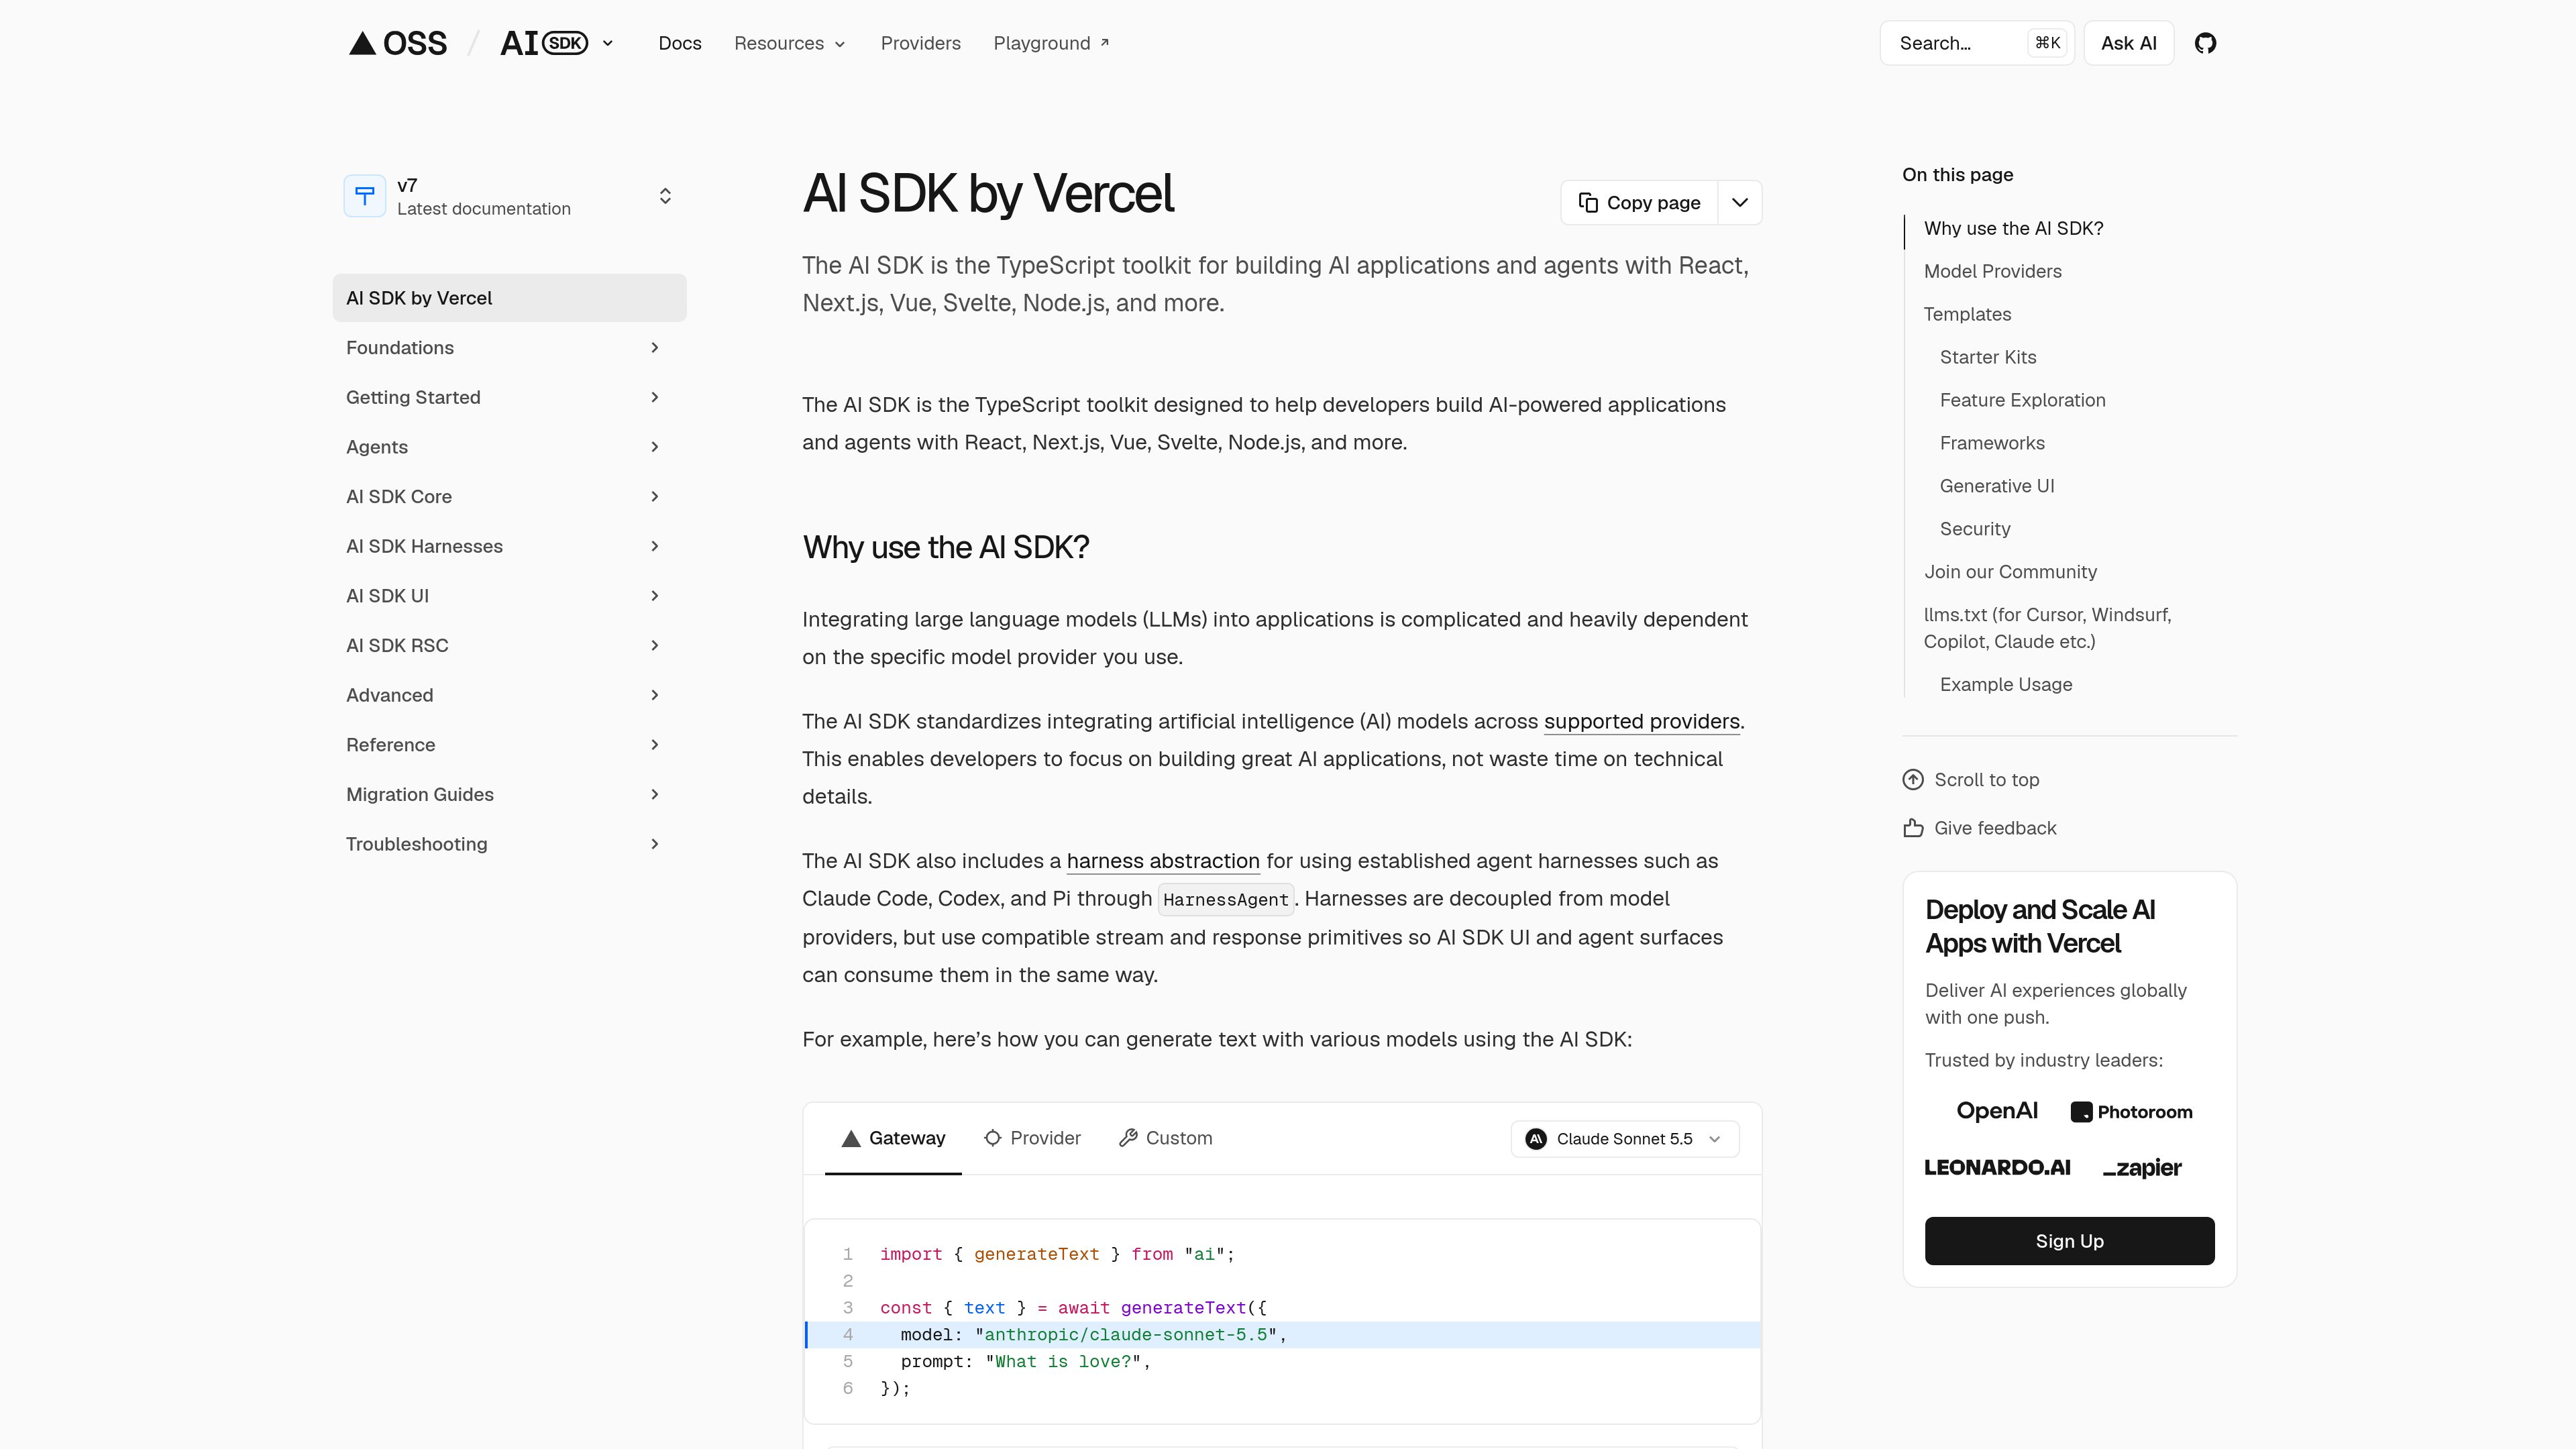Expand the Troubleshooting sidebar section
2576x1449 pixels.
click(x=509, y=844)
